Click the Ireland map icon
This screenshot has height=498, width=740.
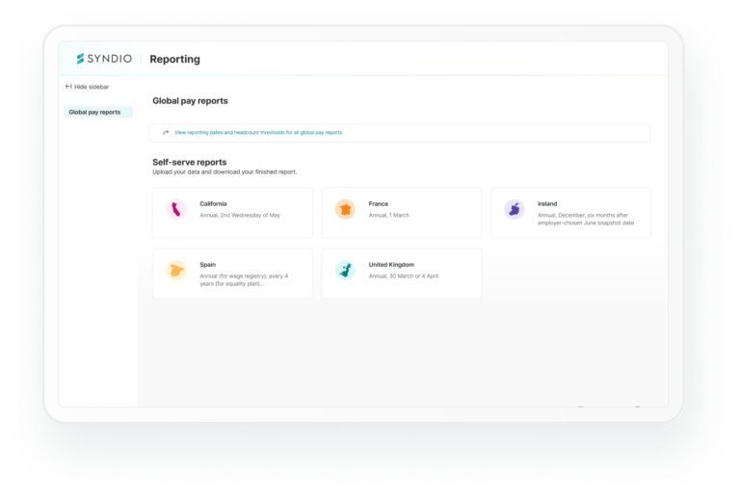[515, 209]
